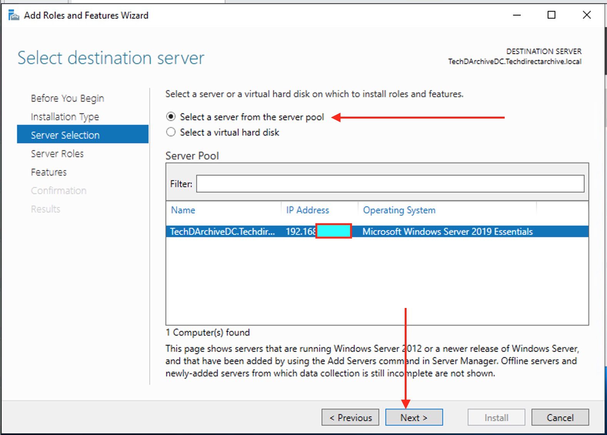Sort the server pool by Name column

click(183, 210)
